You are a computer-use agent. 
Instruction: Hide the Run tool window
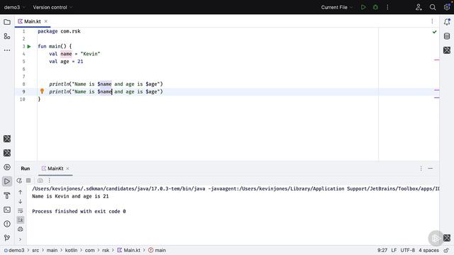(431, 169)
